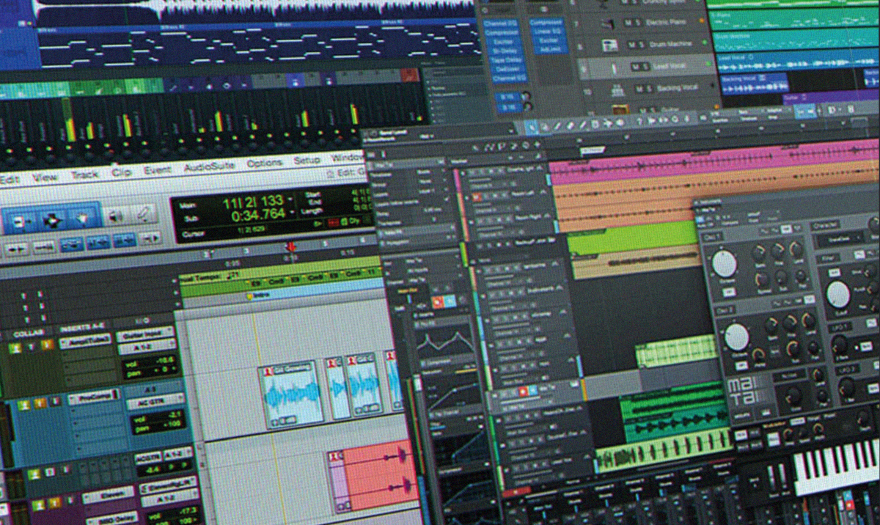Open the Main counter format dropdown arrow
Viewport: 880px width, 525px height.
click(x=289, y=200)
